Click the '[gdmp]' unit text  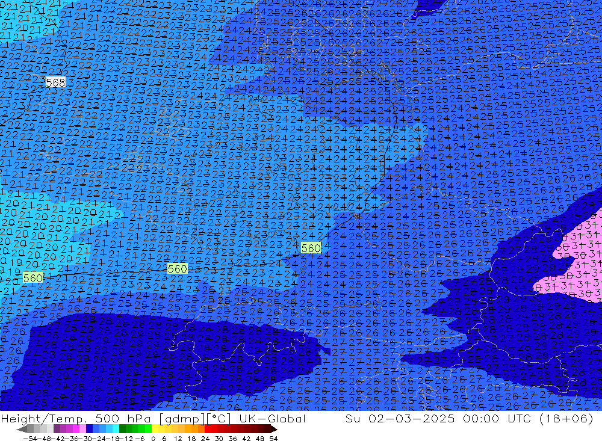tap(183, 418)
